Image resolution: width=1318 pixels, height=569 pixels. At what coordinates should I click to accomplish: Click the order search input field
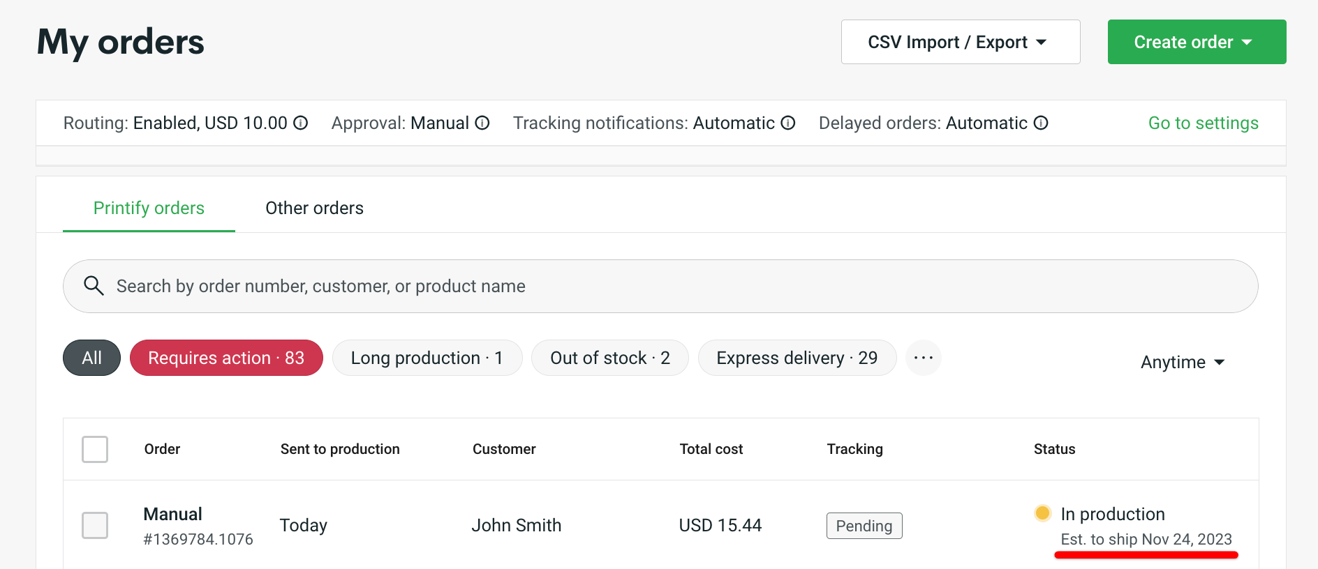(670, 286)
